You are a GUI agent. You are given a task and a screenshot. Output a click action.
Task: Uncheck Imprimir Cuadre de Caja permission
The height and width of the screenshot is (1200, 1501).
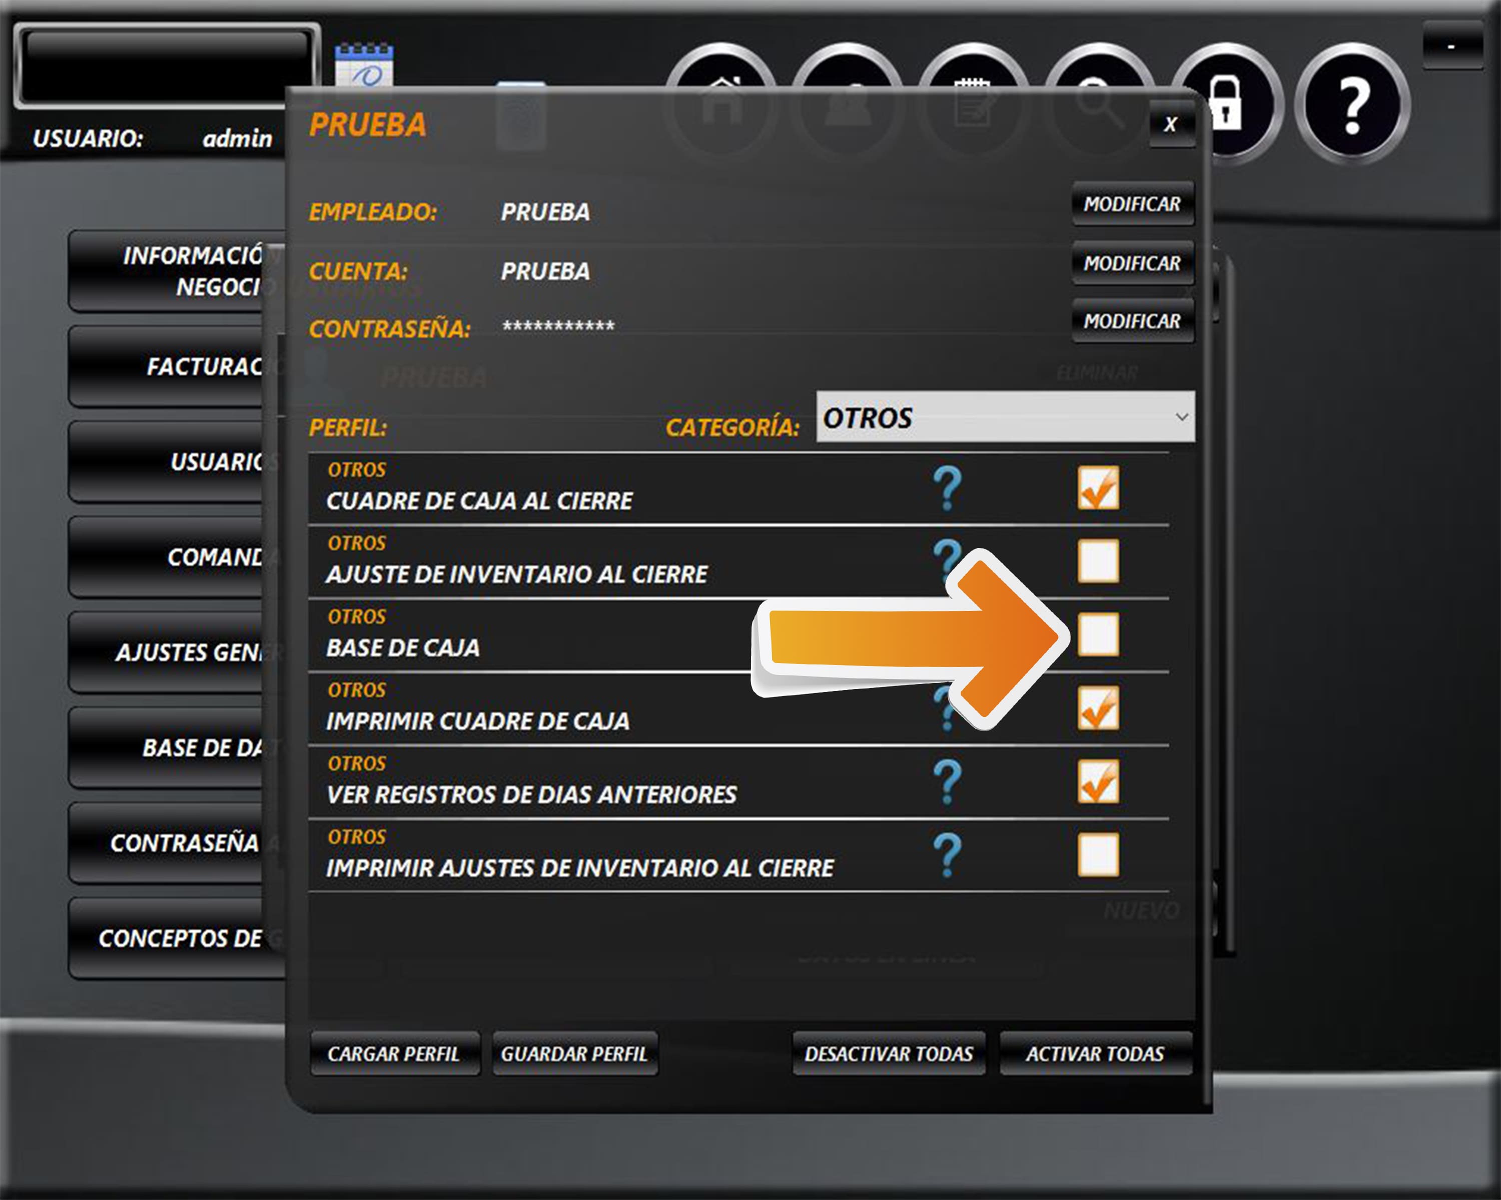[1098, 708]
